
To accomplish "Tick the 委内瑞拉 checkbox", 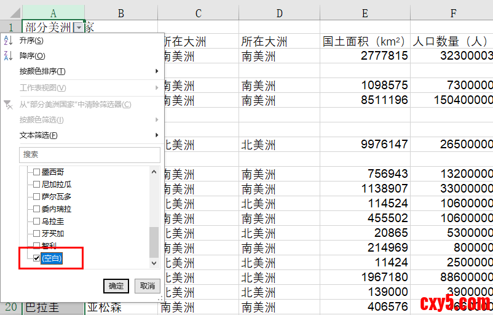I will 36,209.
